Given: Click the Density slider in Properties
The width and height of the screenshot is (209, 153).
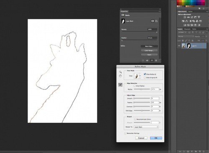Looking at the screenshot, I should 139,32.
